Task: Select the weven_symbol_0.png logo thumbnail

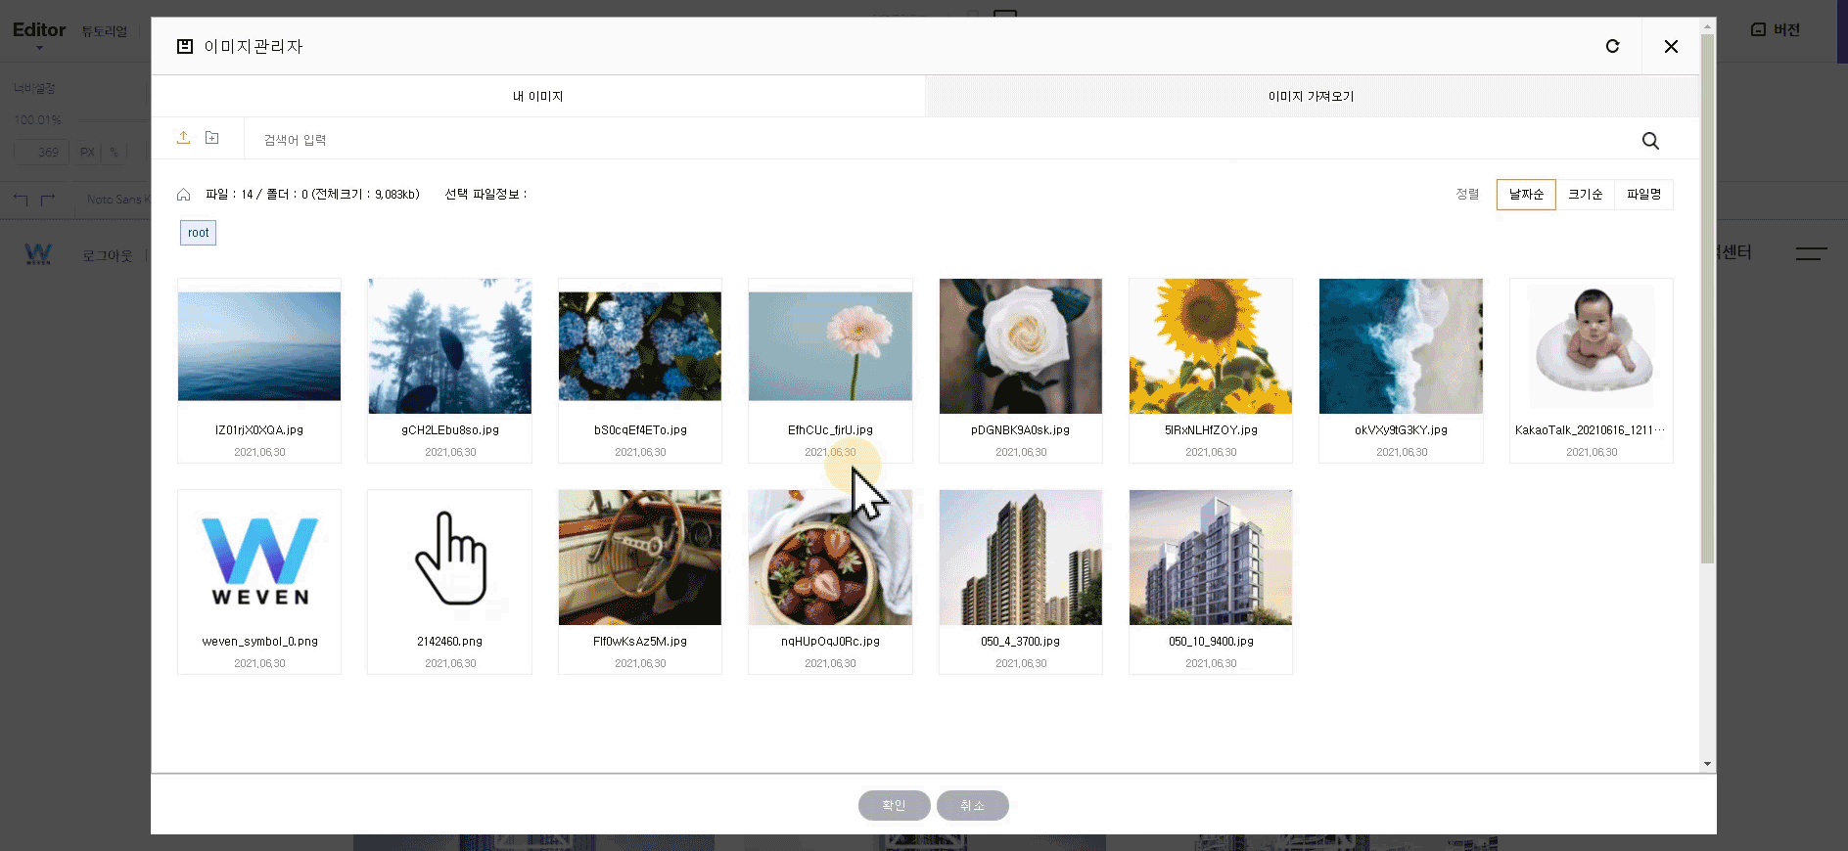Action: click(259, 558)
